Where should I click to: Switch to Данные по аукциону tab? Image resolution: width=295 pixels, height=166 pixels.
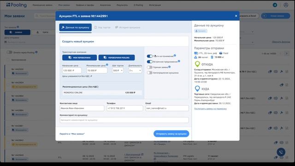click(76, 28)
